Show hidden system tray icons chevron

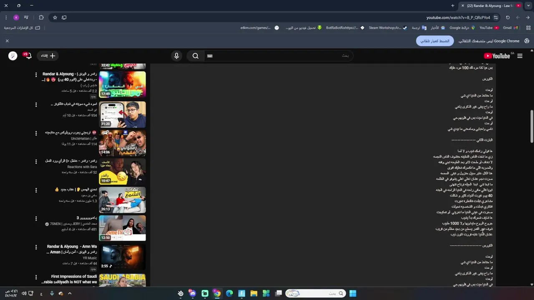(70, 293)
